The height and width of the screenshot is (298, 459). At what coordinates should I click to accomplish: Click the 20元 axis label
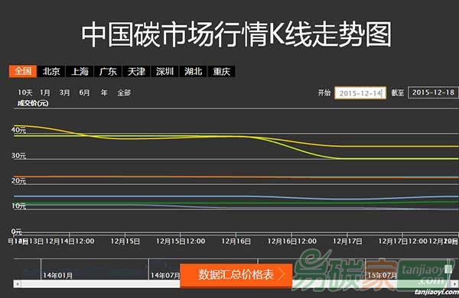pyautogui.click(x=18, y=181)
